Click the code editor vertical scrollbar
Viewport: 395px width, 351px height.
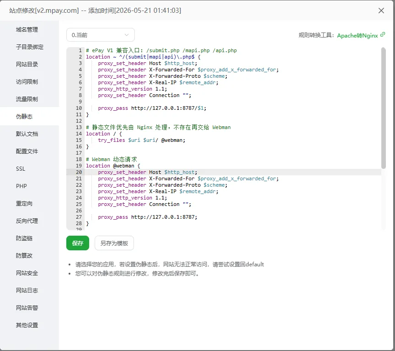384,108
